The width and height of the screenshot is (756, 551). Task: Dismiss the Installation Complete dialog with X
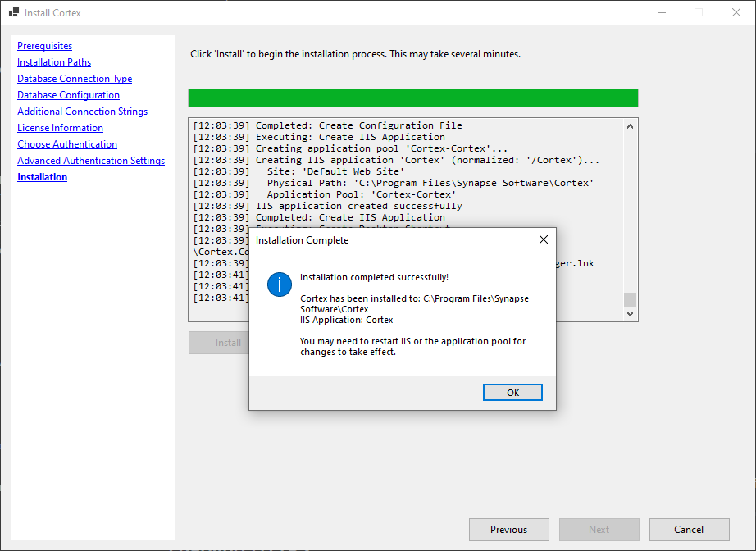coord(543,239)
